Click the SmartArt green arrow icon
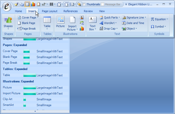This screenshot has width=175, height=114. [x=82, y=23]
